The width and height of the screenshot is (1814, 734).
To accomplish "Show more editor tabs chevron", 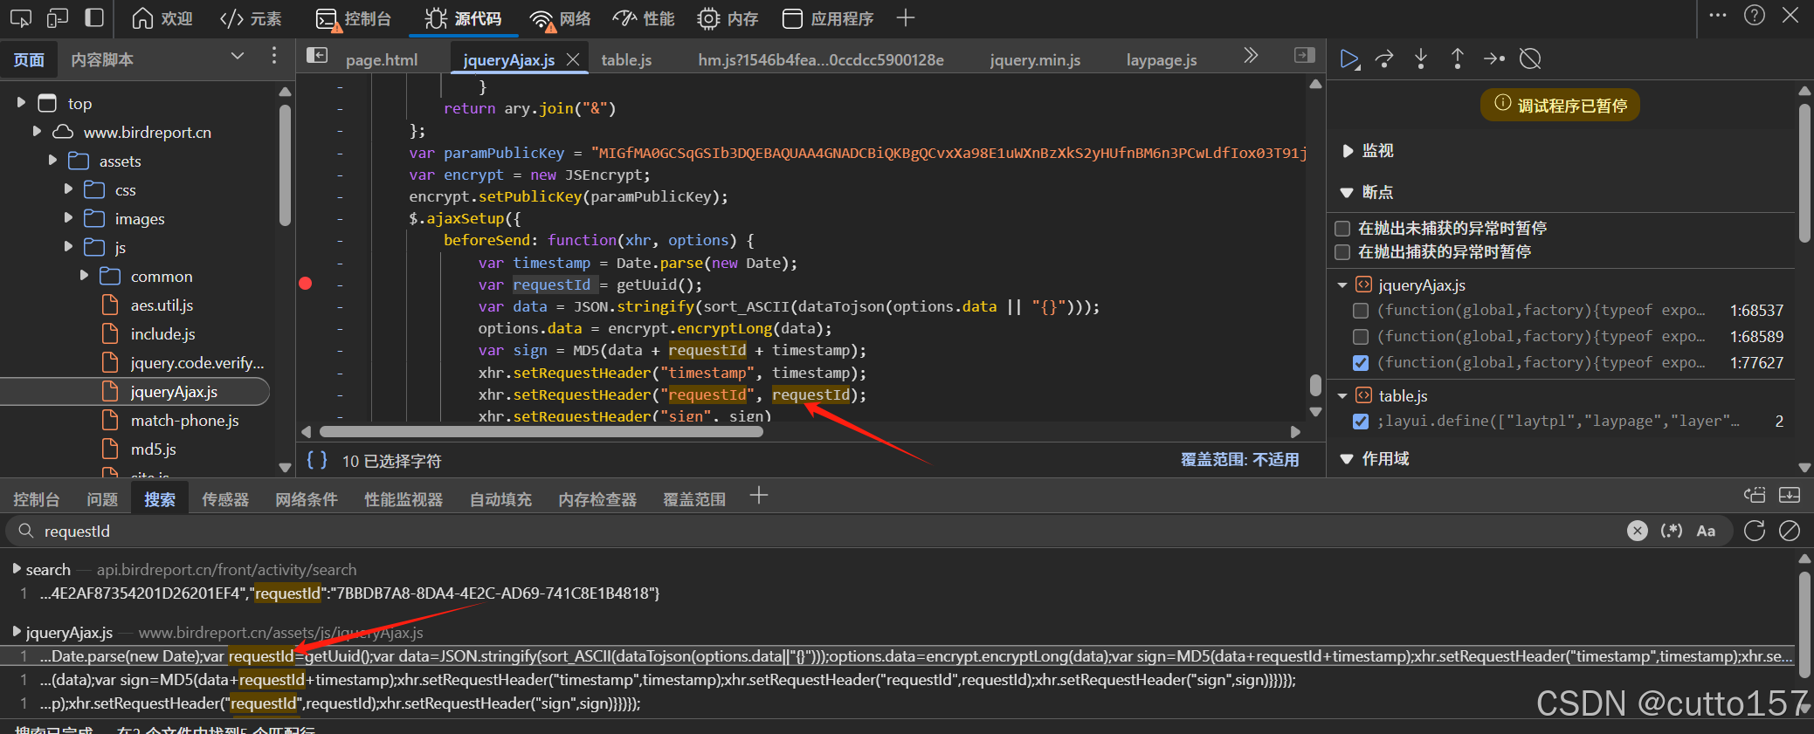I will pos(1251,56).
